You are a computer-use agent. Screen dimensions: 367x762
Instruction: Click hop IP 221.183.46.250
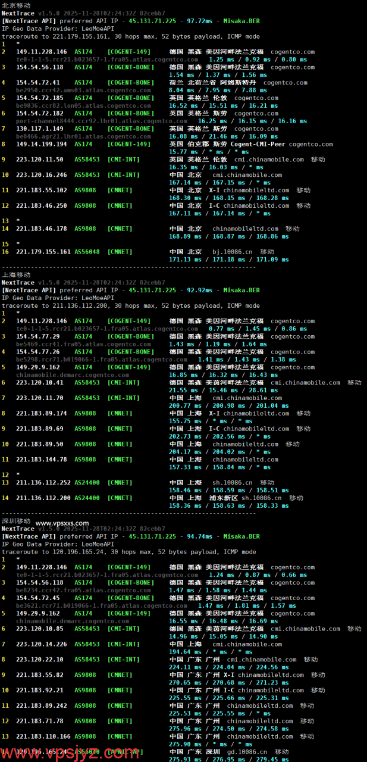click(42, 206)
